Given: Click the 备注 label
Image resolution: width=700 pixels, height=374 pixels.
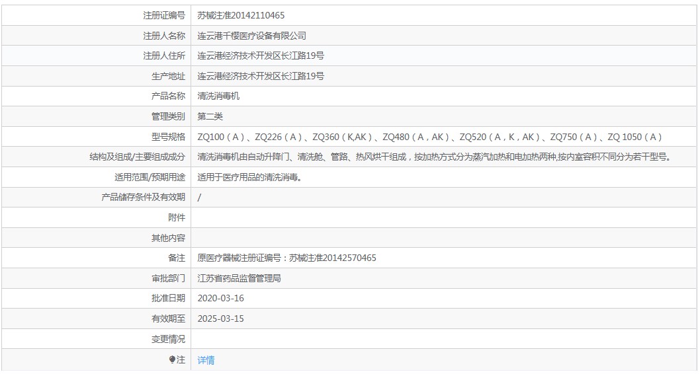Looking at the screenshot, I should [177, 258].
